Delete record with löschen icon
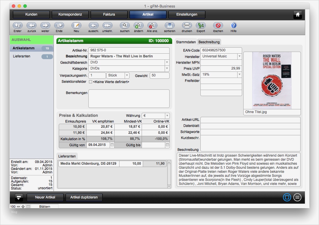The image size is (319, 225). point(218,25)
